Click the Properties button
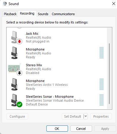This screenshot has height=134, width=117. (101, 116)
